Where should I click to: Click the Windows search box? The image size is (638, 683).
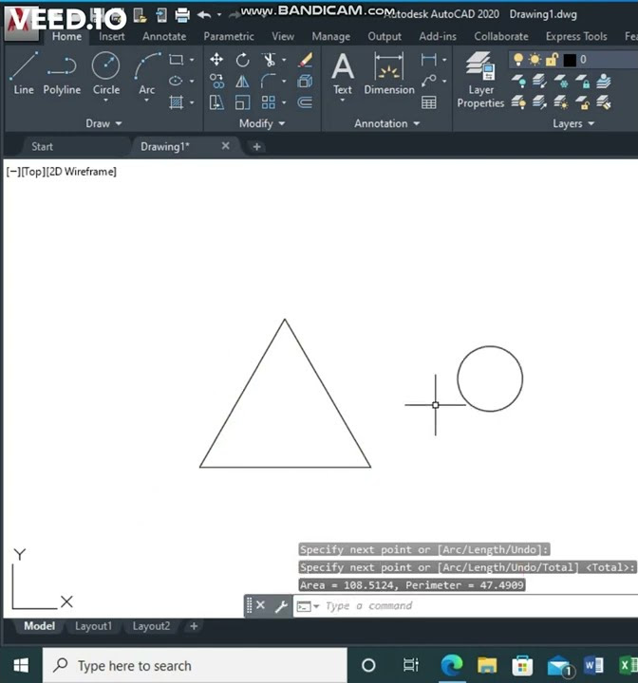[195, 666]
